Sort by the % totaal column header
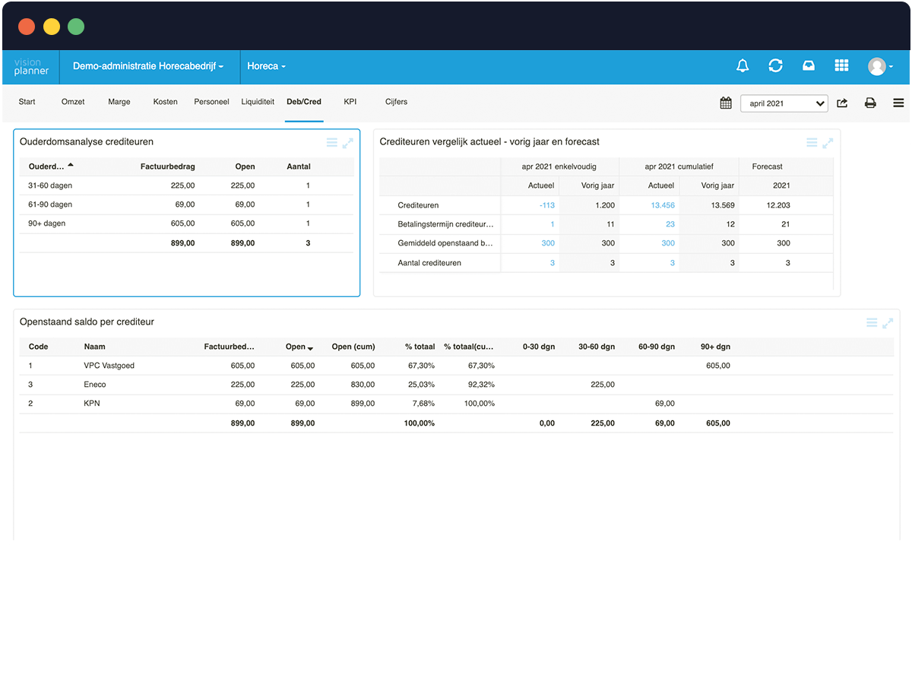 click(420, 347)
